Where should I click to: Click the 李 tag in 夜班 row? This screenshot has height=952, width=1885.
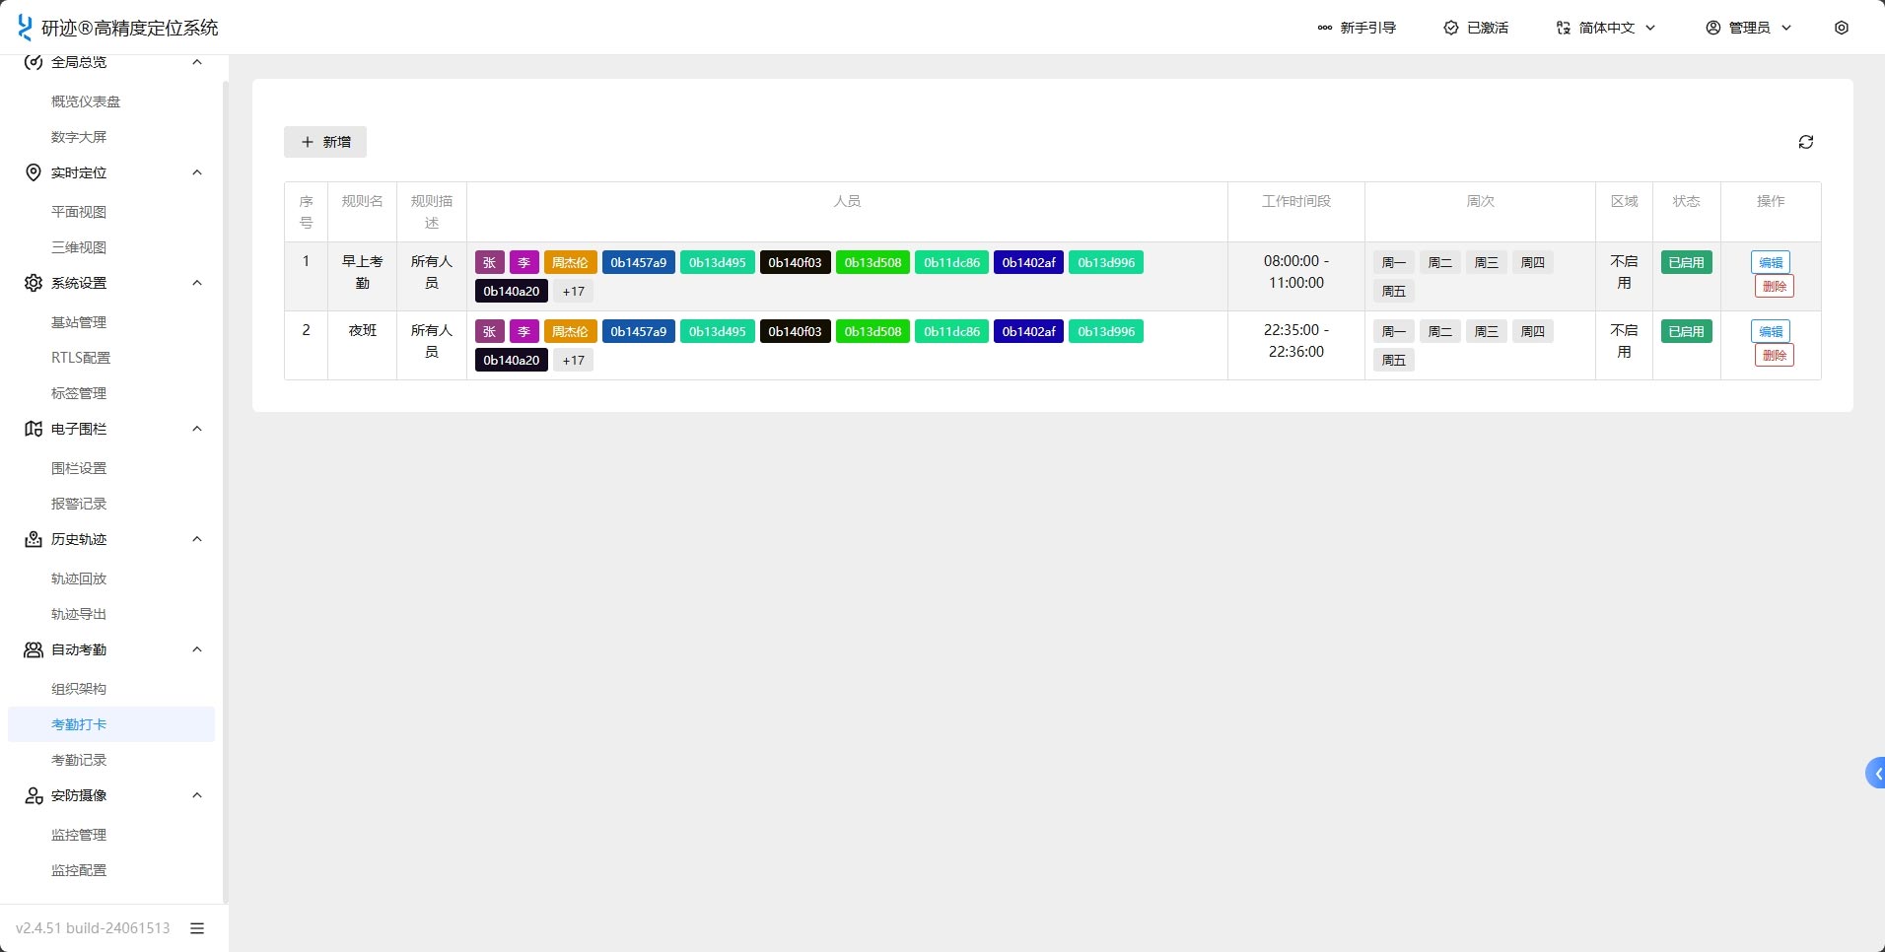pyautogui.click(x=524, y=331)
